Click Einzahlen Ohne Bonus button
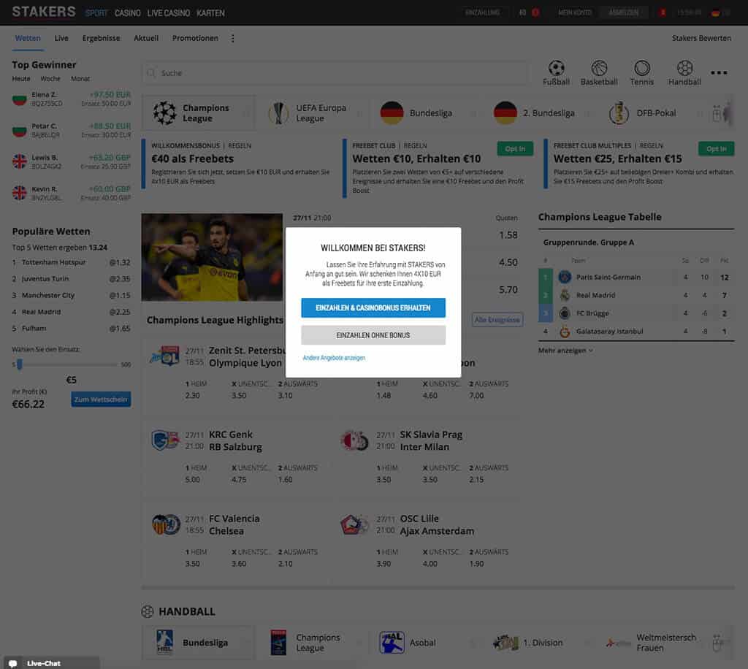 tap(373, 335)
